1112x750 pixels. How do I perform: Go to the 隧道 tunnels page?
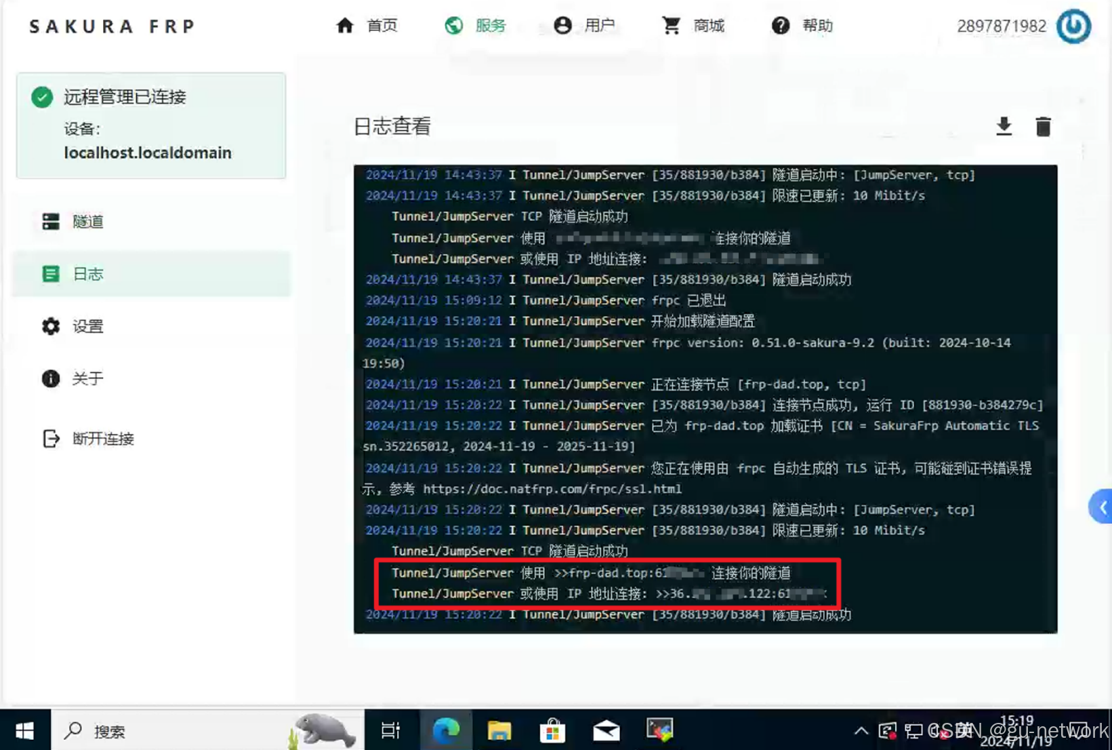click(x=152, y=222)
